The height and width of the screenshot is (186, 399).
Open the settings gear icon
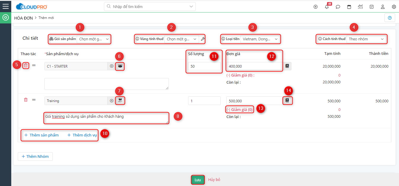point(394,7)
